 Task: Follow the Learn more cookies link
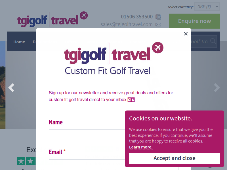point(141,147)
